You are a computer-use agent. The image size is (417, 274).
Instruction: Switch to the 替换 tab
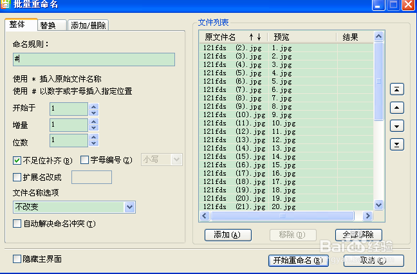pos(52,25)
